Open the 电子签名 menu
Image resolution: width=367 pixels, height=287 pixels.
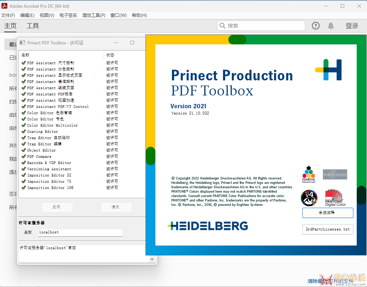68,15
